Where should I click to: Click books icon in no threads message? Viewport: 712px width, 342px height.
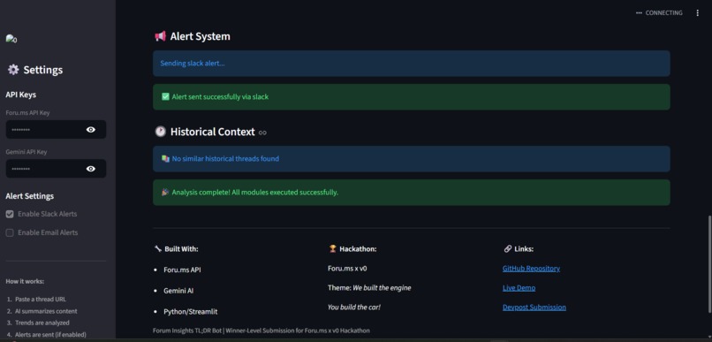(x=165, y=158)
